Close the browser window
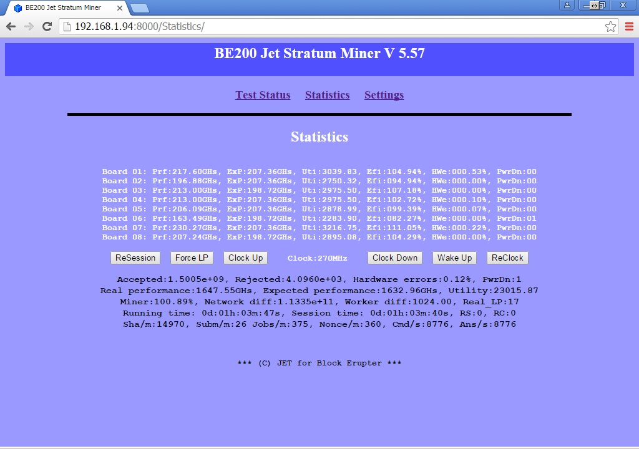 623,5
